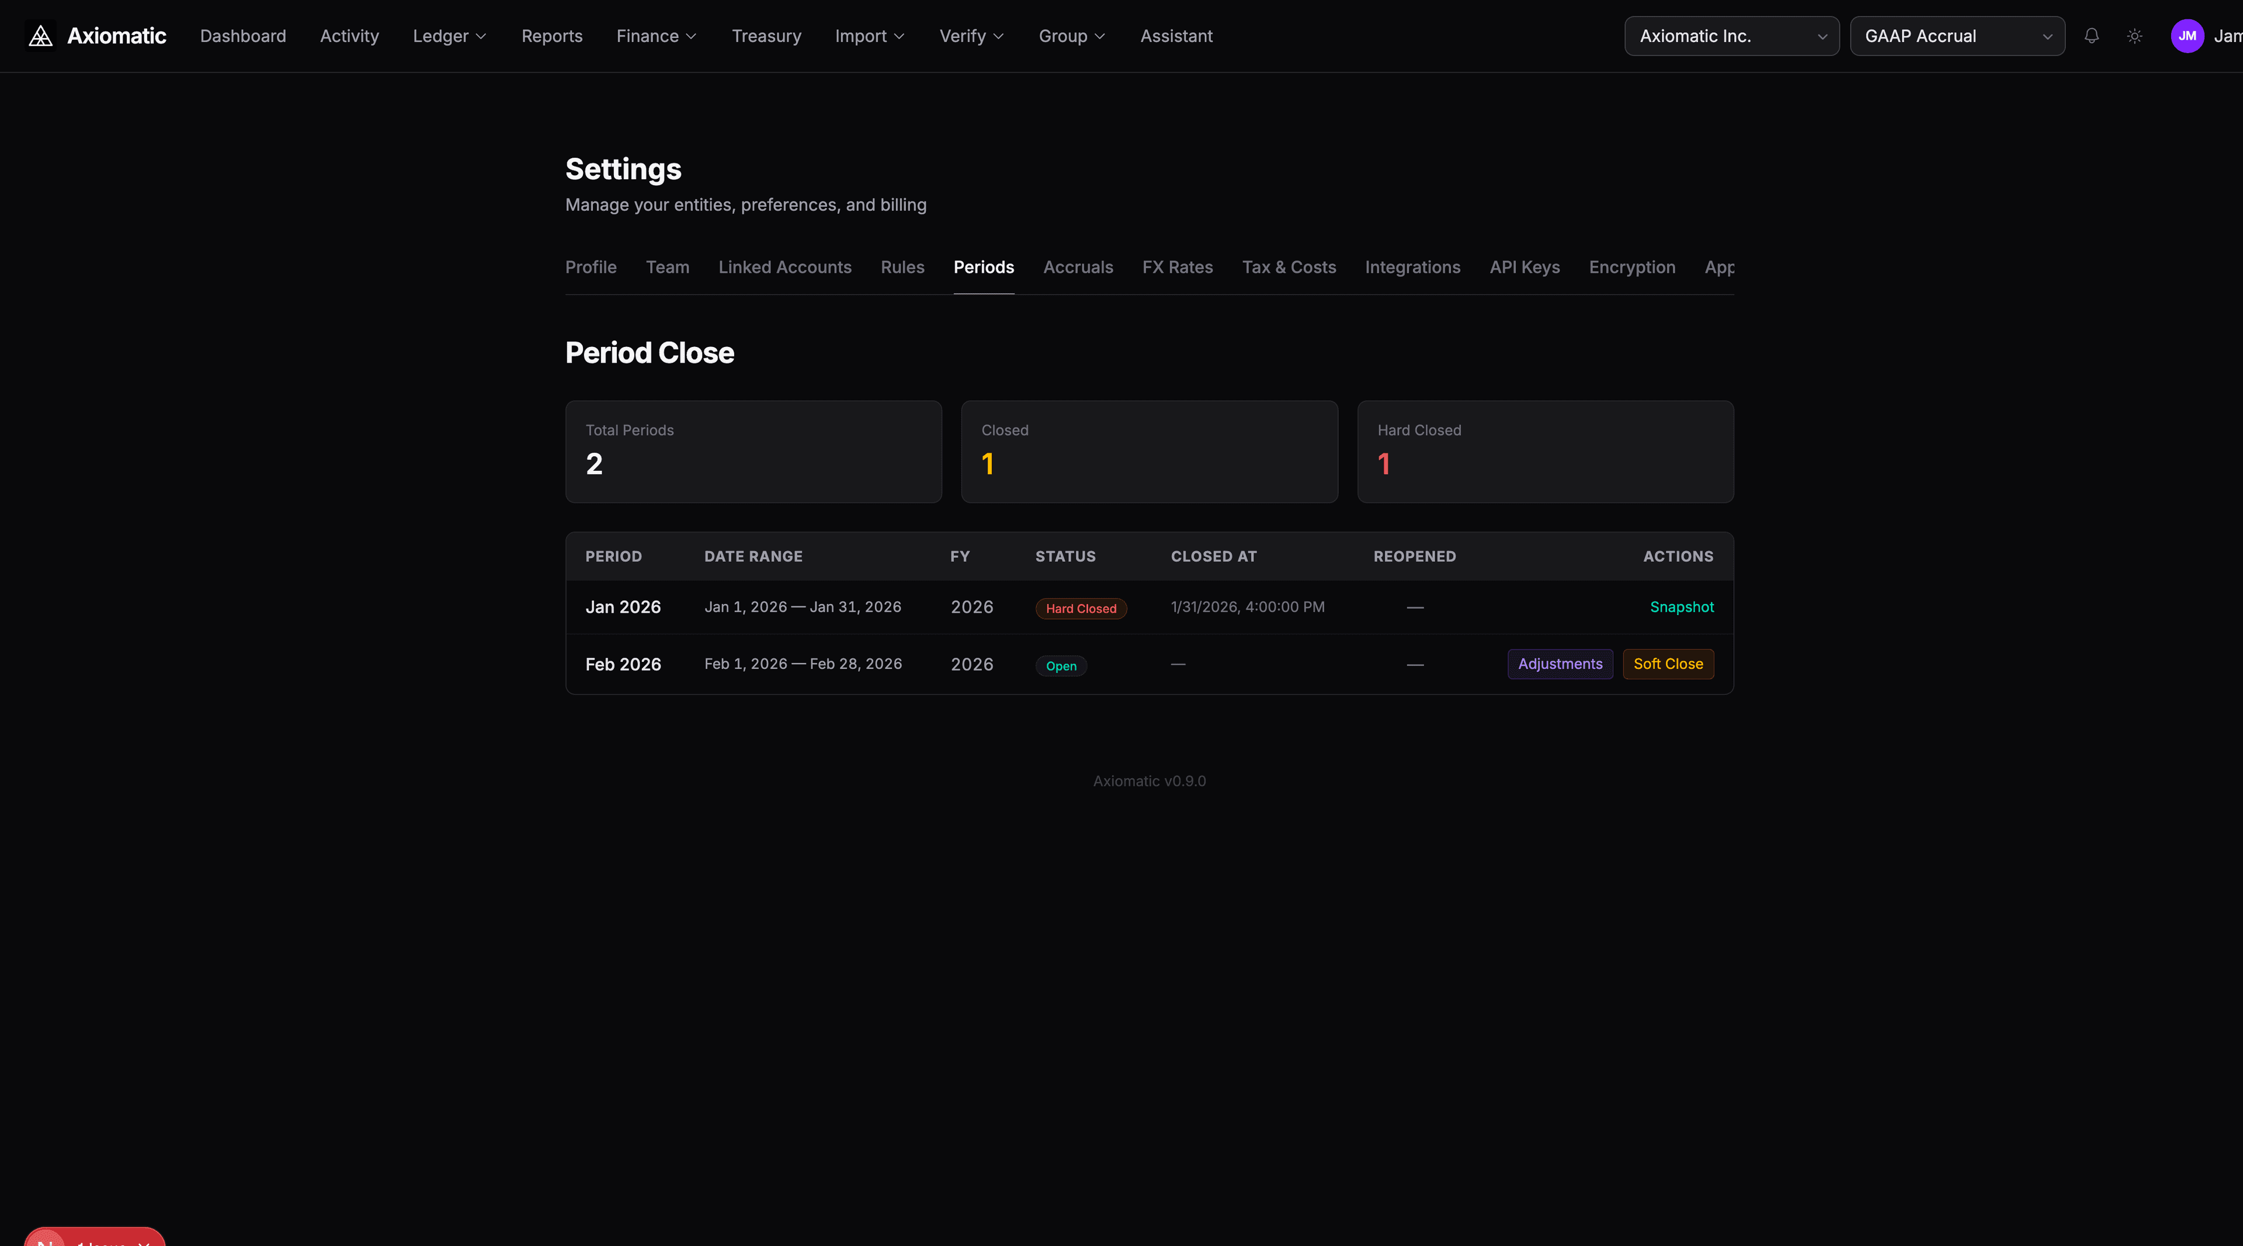Click the Hard Closed status badge
Image resolution: width=2243 pixels, height=1246 pixels.
(1081, 609)
